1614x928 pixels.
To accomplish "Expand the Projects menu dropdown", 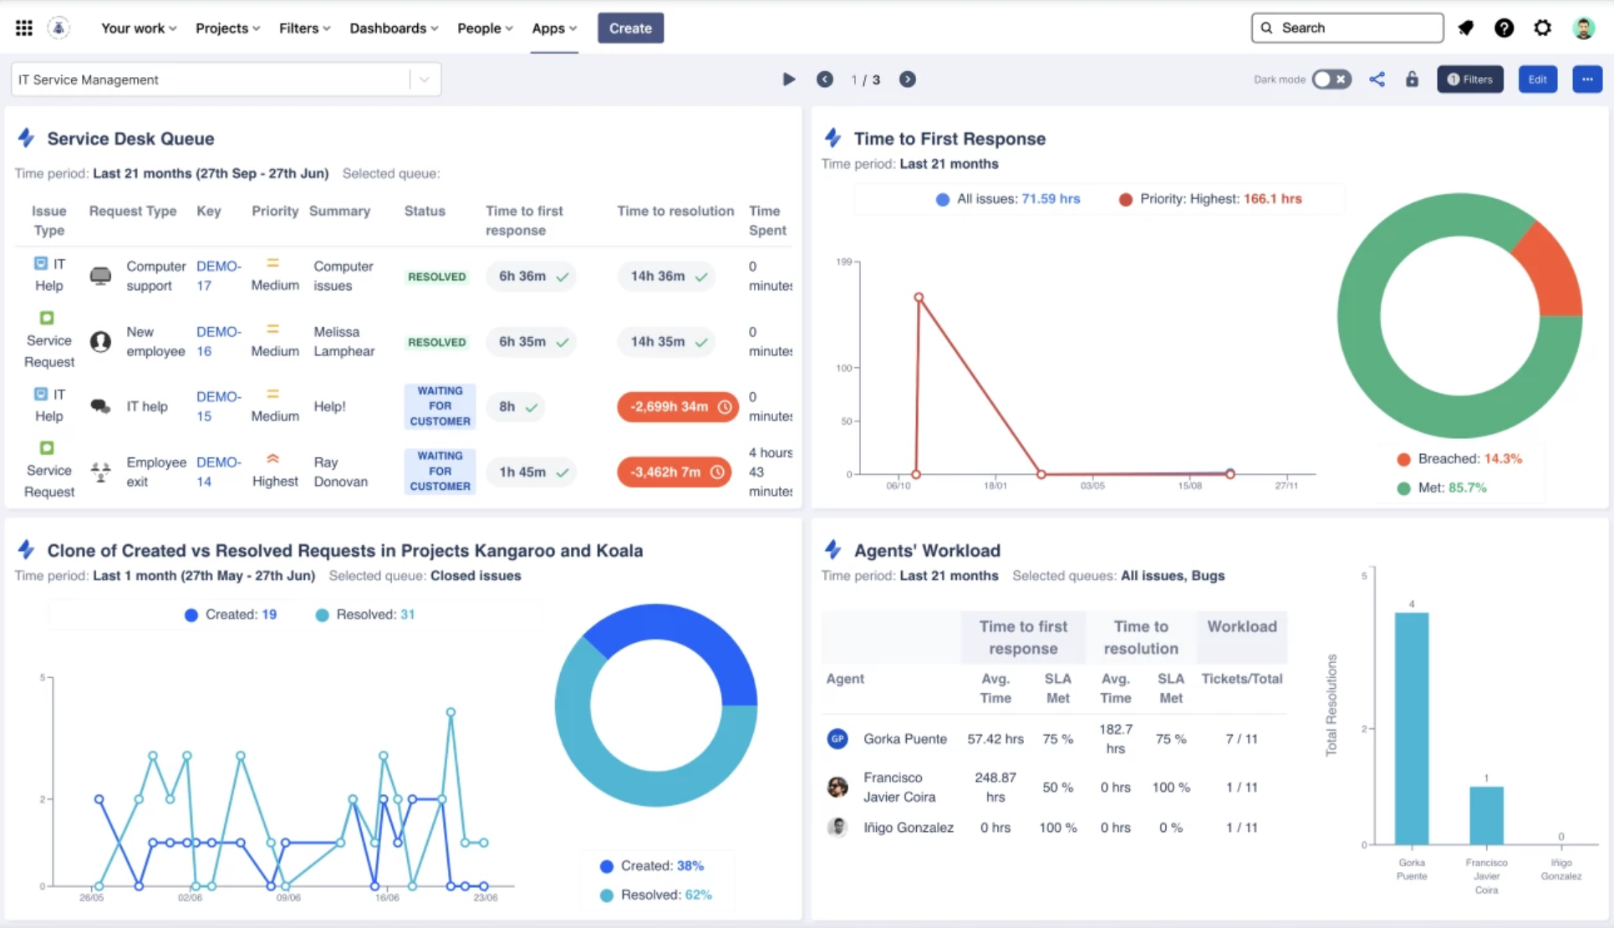I will click(225, 28).
